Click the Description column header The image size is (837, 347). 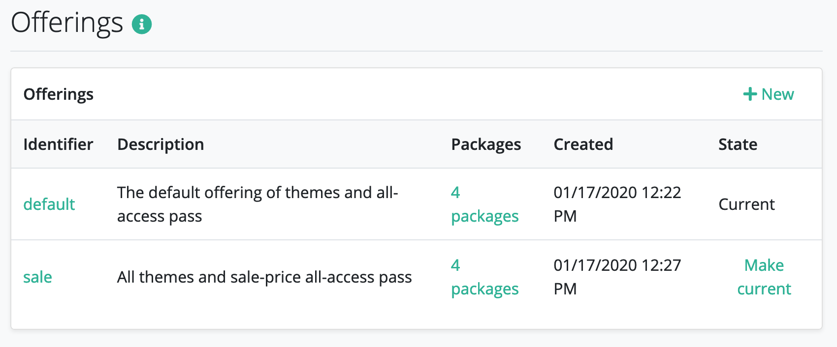tap(161, 144)
